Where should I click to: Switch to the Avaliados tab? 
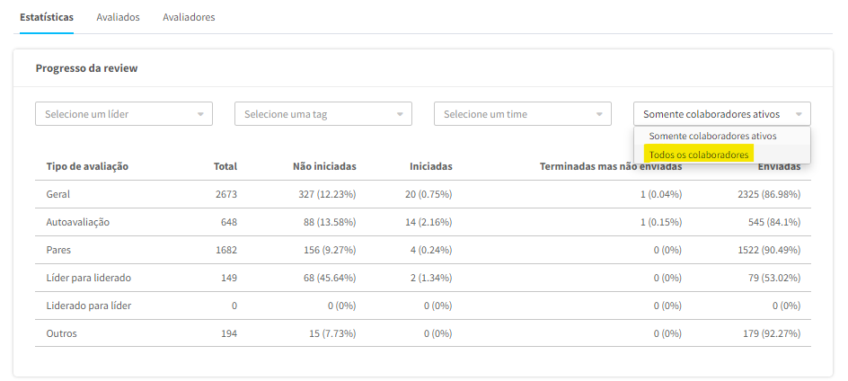tap(118, 17)
